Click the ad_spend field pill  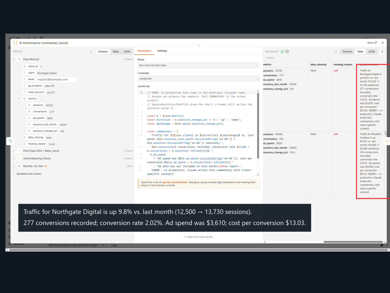38,118
